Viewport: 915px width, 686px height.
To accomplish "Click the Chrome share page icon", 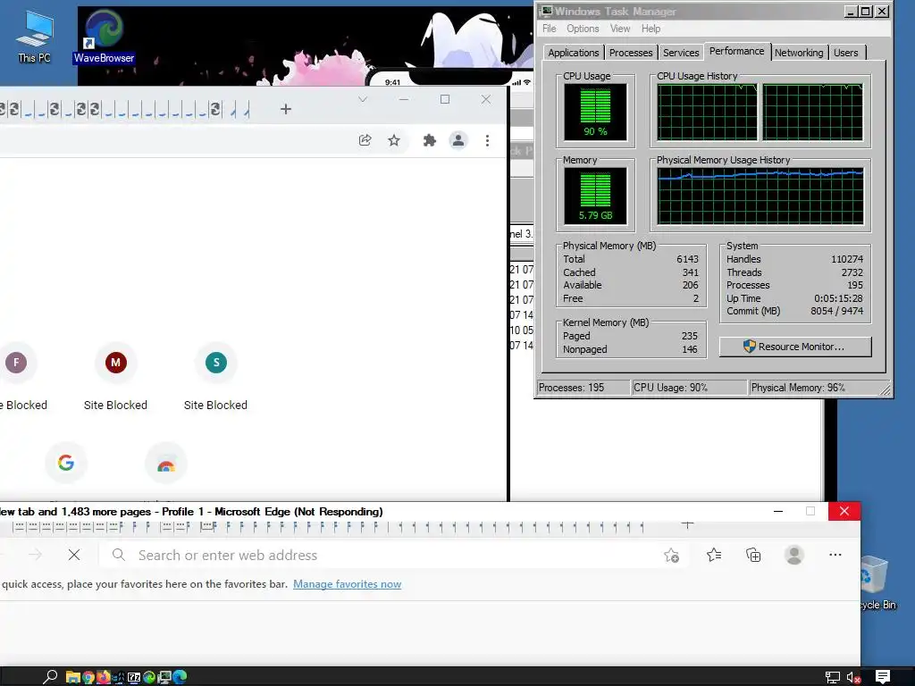I will pos(365,140).
